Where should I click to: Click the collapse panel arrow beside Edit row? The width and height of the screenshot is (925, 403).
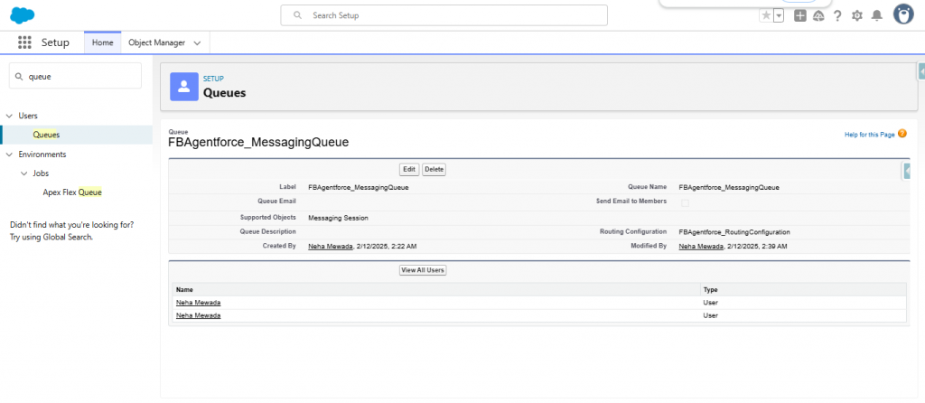coord(906,171)
